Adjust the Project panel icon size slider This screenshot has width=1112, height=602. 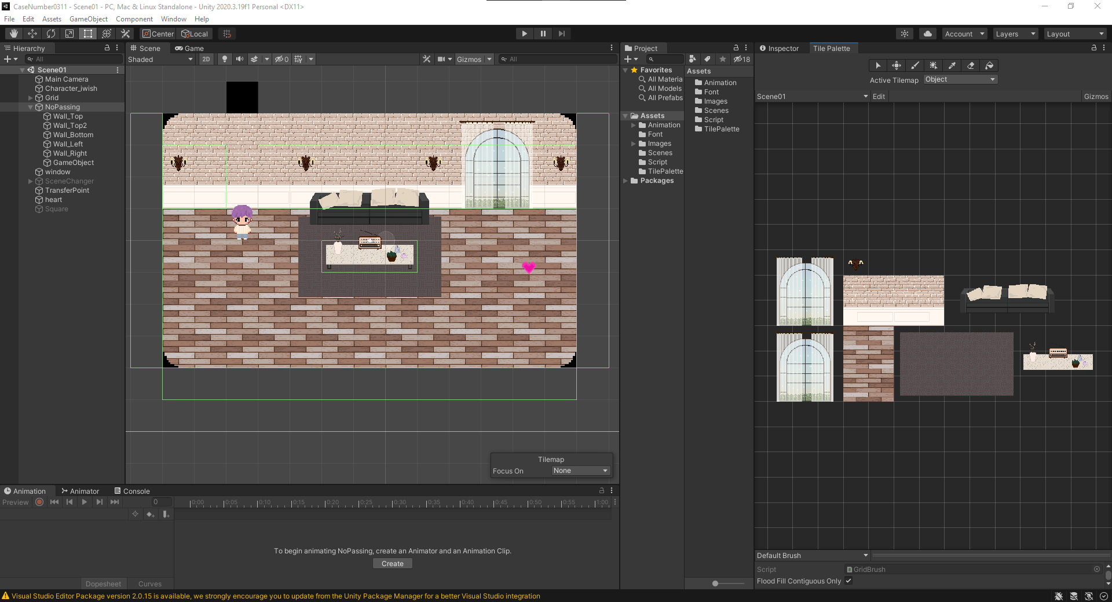pyautogui.click(x=716, y=583)
